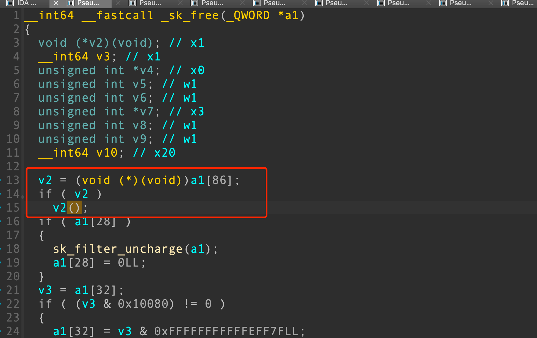Click the sk_filter_uncharge function call
The height and width of the screenshot is (338, 537).
(x=118, y=249)
